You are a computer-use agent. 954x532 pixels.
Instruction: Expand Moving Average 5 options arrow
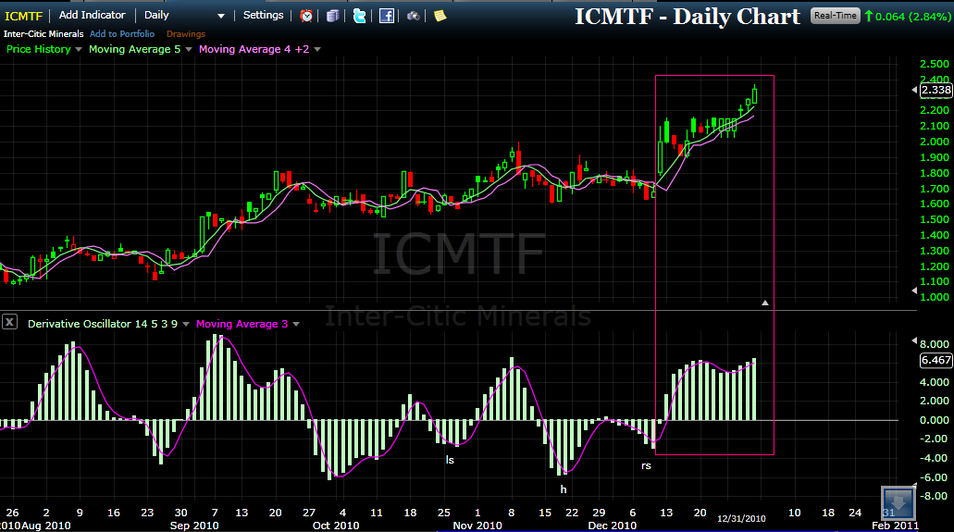[x=189, y=49]
